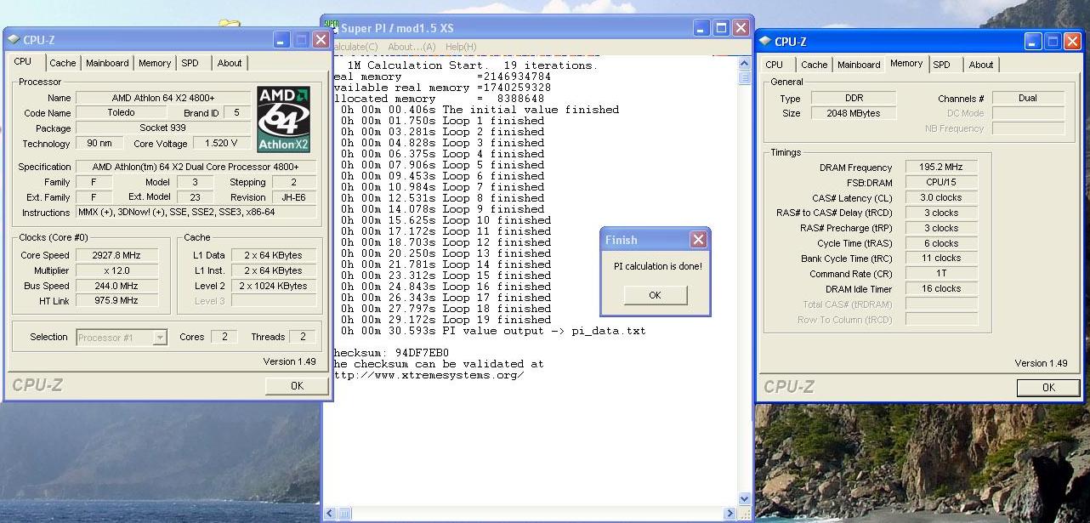Viewport: 1090px width, 523px height.
Task: Click desktop folder icon behind Super PI
Action: (x=228, y=26)
